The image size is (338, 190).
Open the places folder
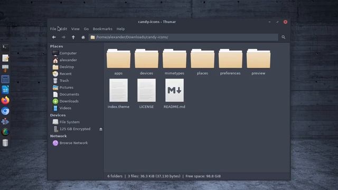tap(202, 62)
